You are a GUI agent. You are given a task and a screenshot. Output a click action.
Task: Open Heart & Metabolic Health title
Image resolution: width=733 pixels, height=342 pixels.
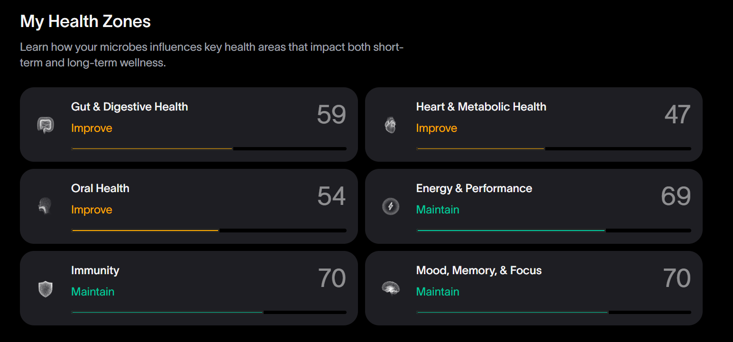[481, 107]
